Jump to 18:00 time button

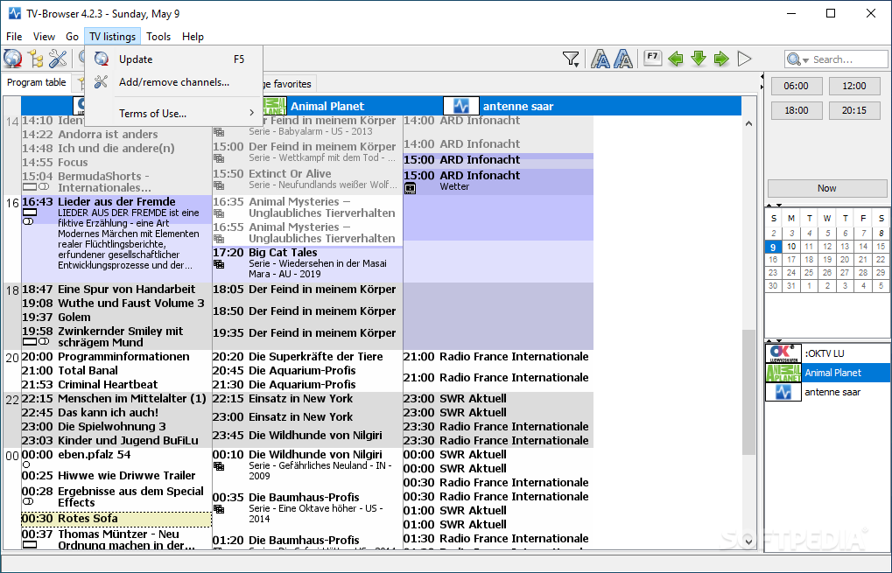click(x=796, y=110)
